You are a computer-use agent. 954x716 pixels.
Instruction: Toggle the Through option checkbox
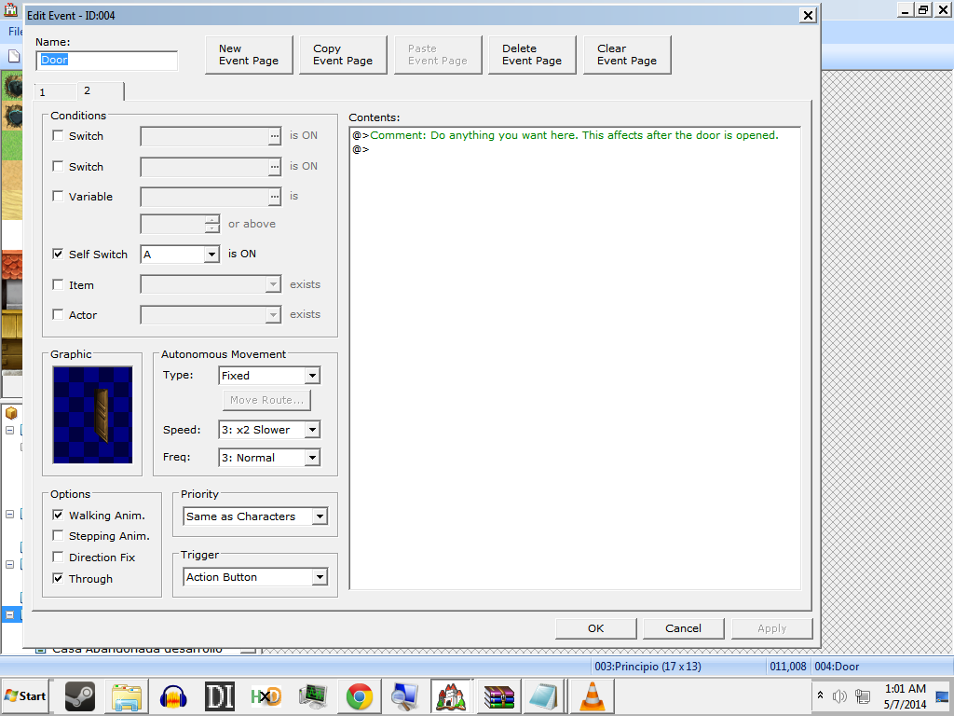click(59, 579)
